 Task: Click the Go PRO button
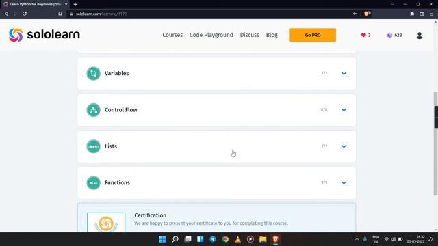click(x=313, y=35)
